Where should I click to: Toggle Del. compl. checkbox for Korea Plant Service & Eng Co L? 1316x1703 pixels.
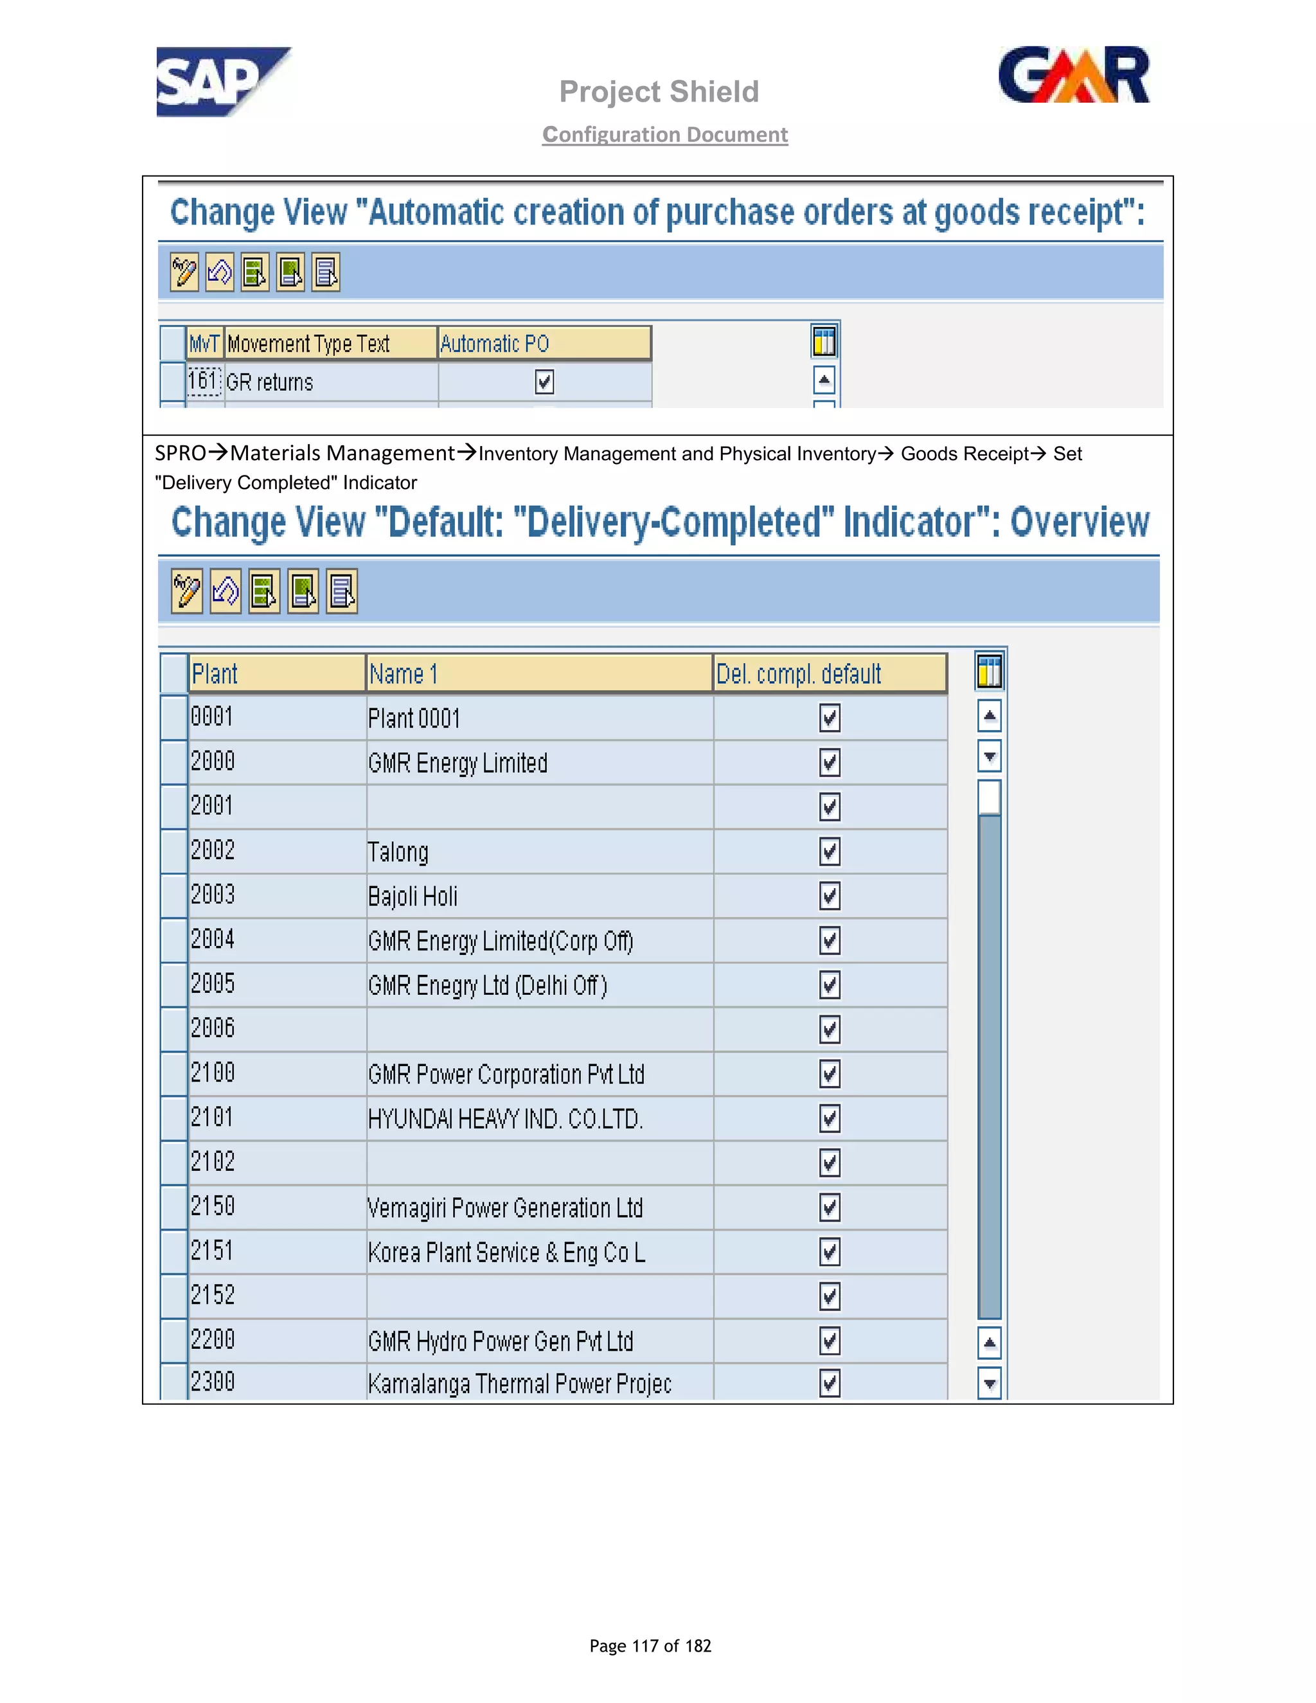[830, 1251]
